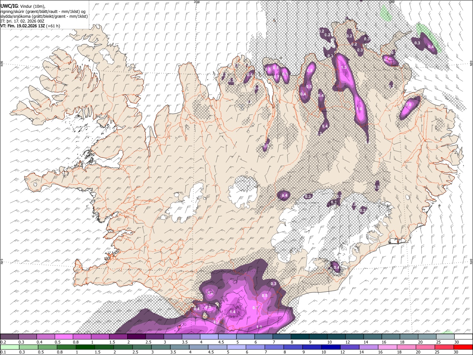Pick the bright pink snow swatch 0.5–0.8
This screenshot has width=473, height=355.
point(64,337)
